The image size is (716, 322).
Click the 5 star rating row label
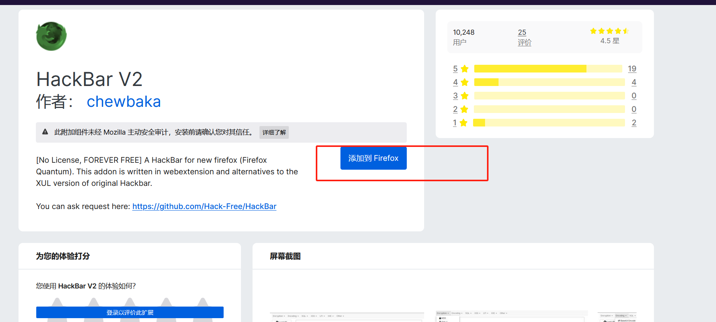[x=455, y=69]
